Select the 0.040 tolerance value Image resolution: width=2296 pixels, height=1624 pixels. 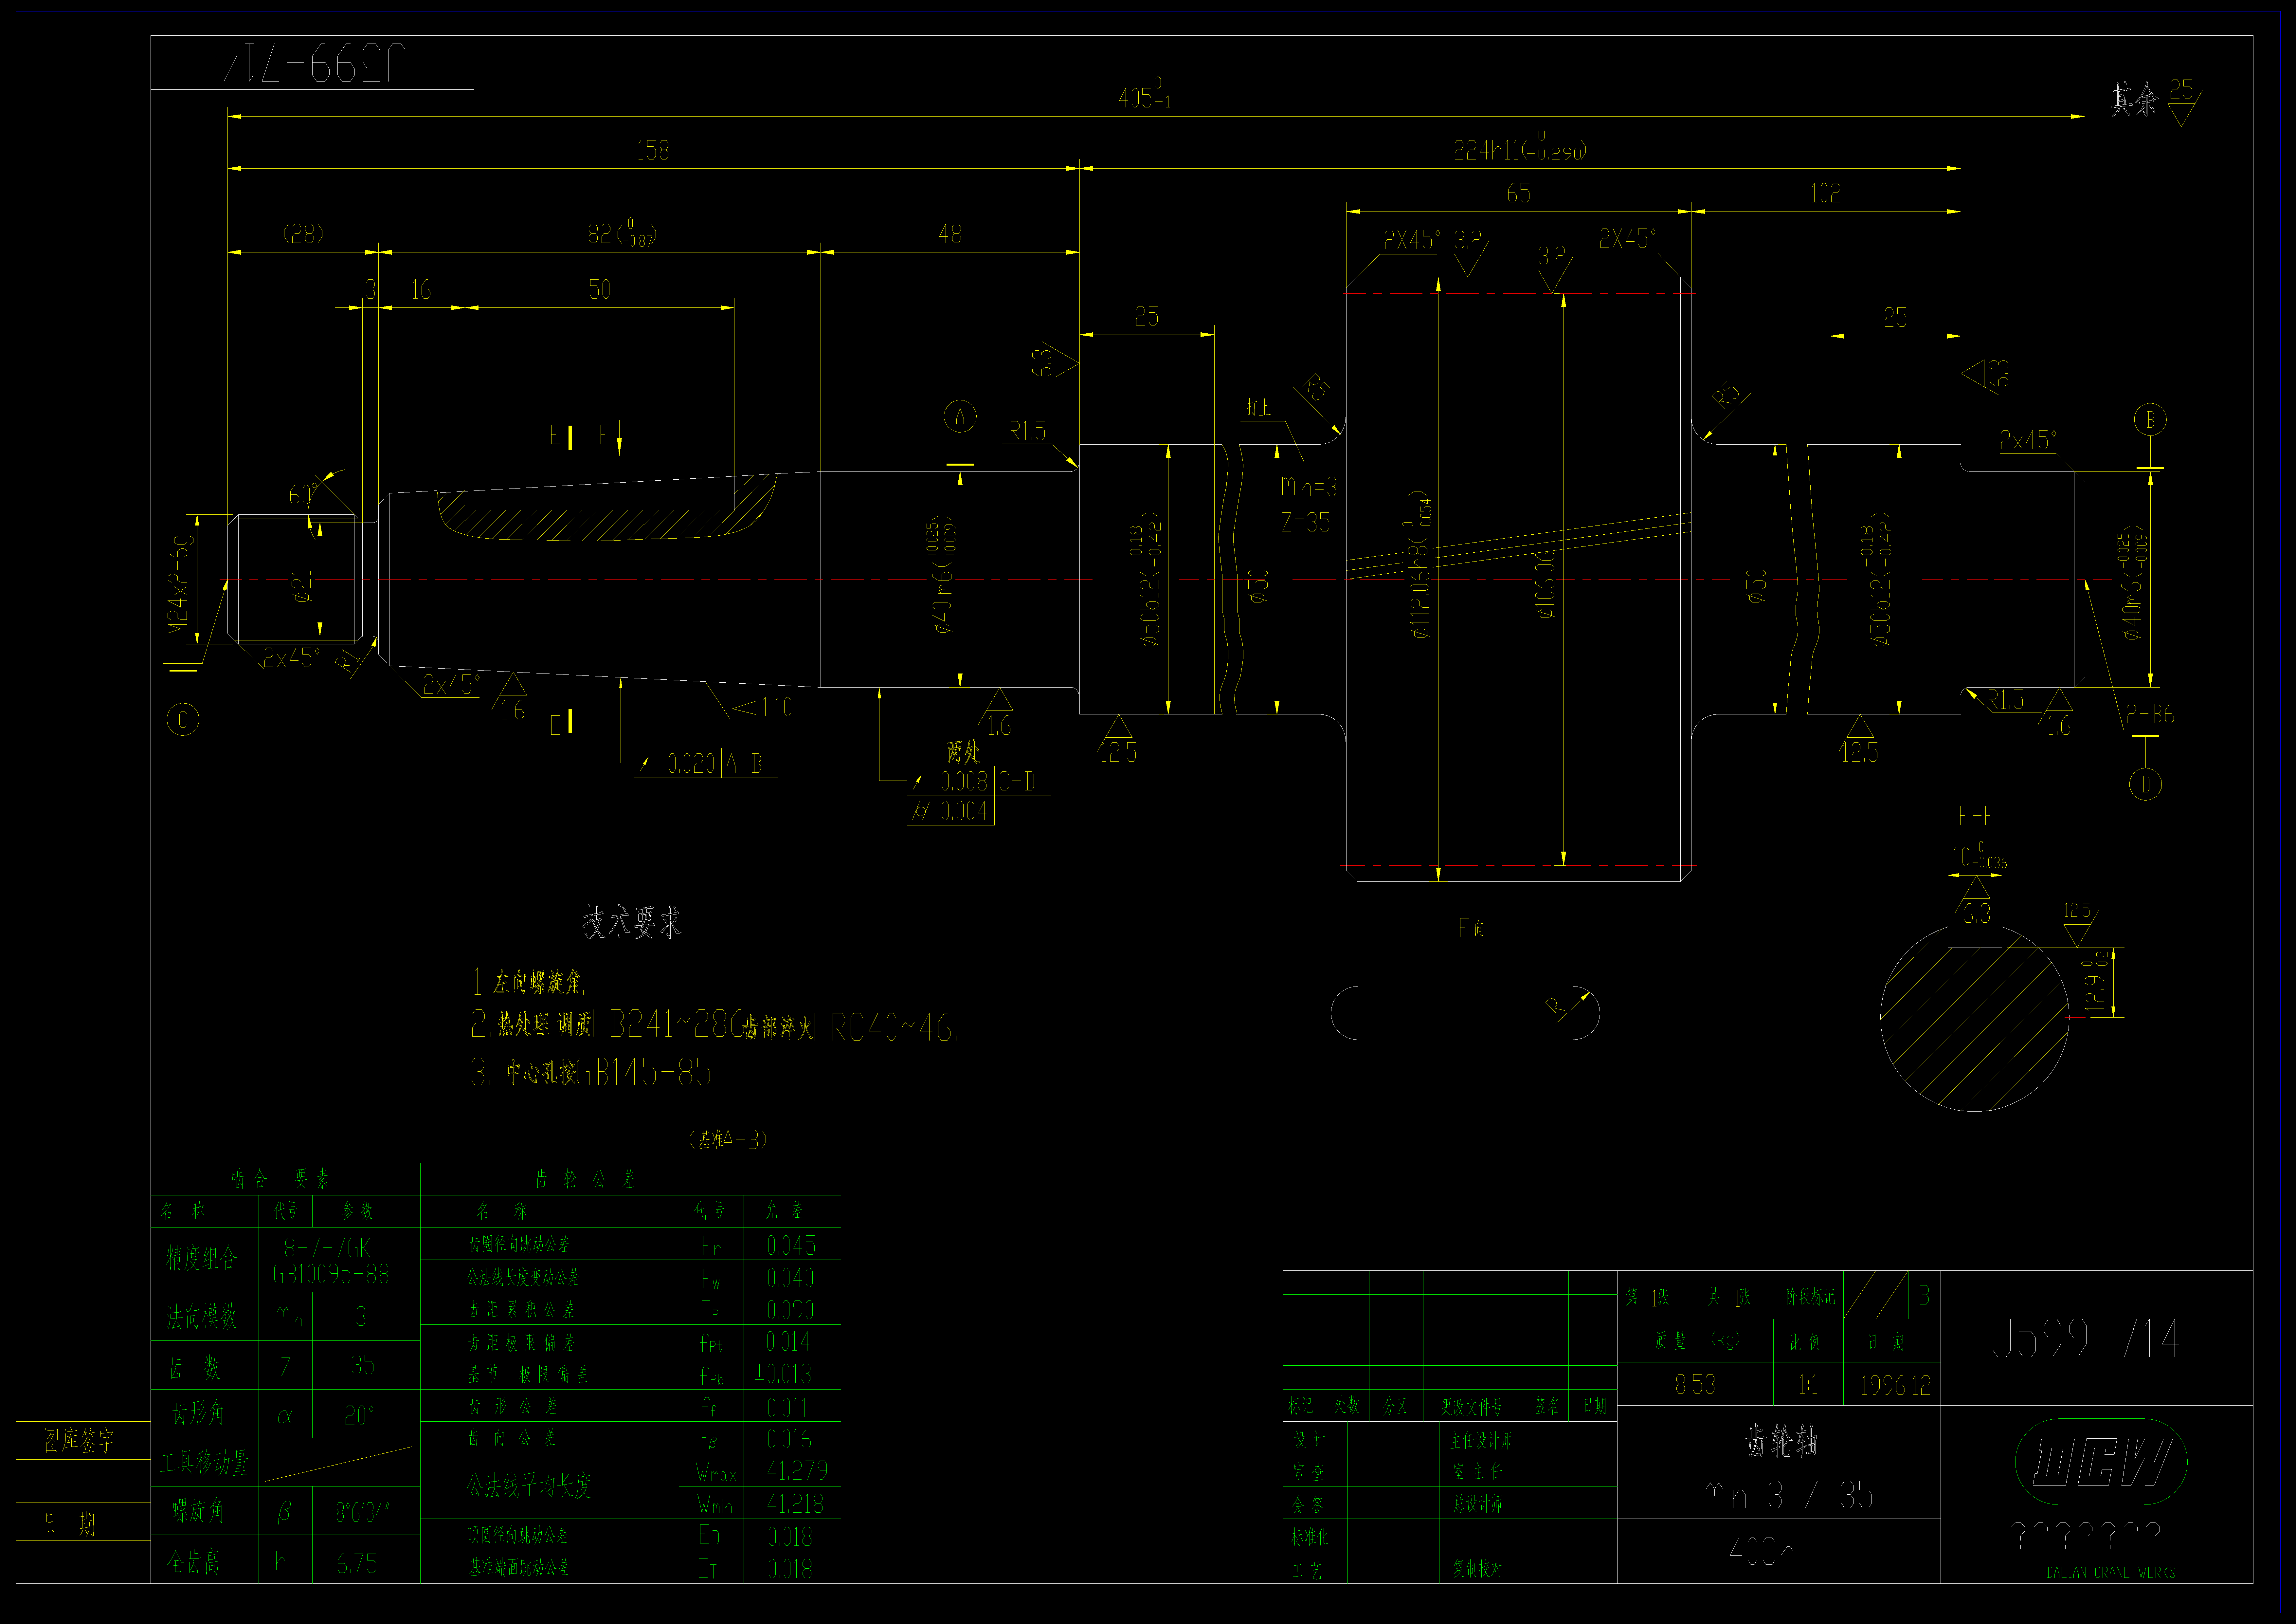(x=790, y=1278)
